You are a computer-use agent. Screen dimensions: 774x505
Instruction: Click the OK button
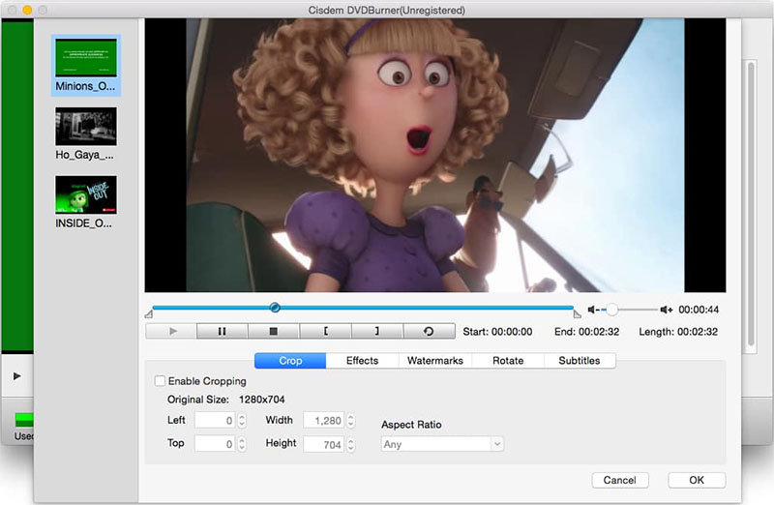click(697, 480)
